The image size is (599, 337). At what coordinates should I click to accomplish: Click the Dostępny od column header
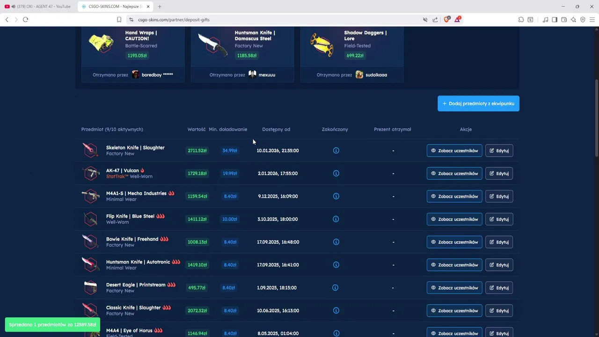click(x=276, y=129)
